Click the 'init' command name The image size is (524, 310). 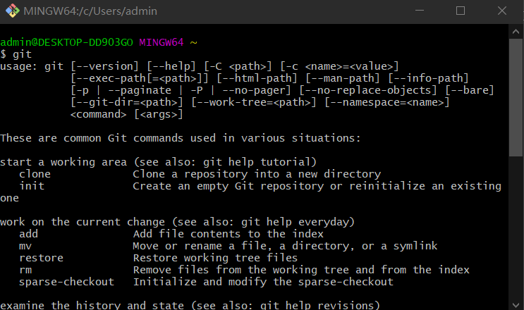[32, 186]
